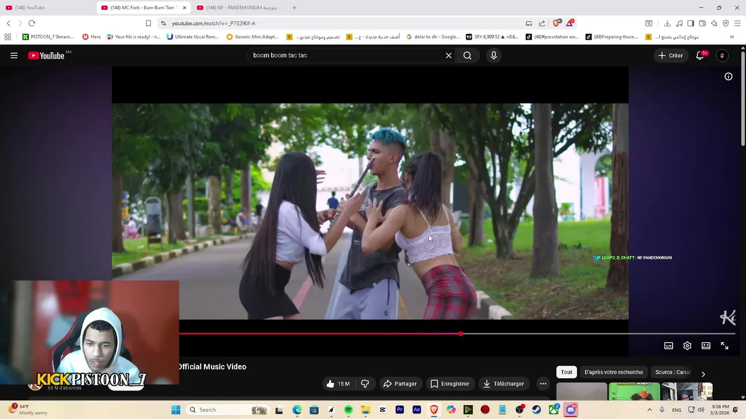Image resolution: width=746 pixels, height=419 pixels.
Task: Go back with the browser back arrow
Action: point(8,23)
